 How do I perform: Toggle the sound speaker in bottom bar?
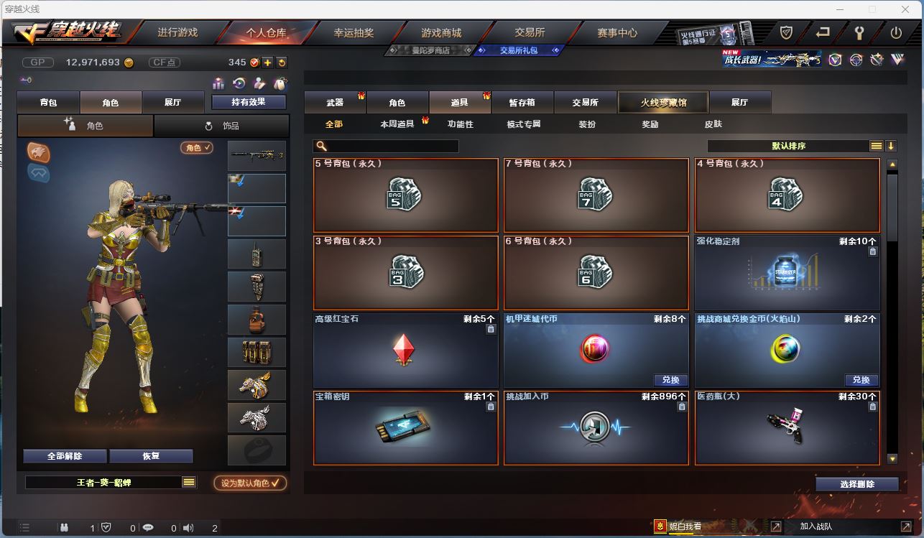click(188, 528)
